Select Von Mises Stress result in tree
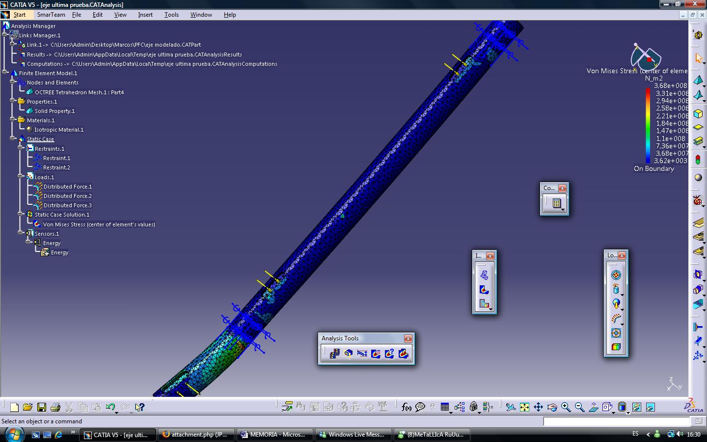This screenshot has width=707, height=442. (99, 224)
